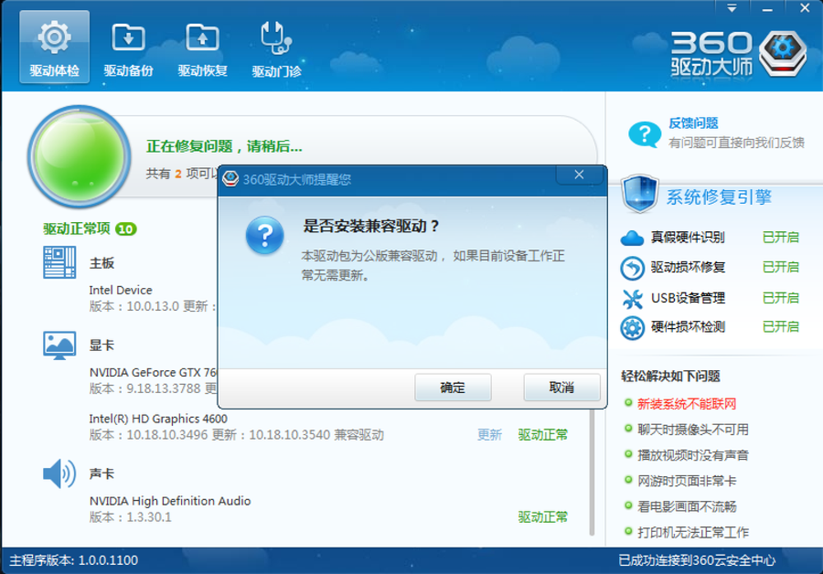The height and width of the screenshot is (574, 823).
Task: Toggle 已开启 status for 硬件损坏检测
Action: (780, 326)
